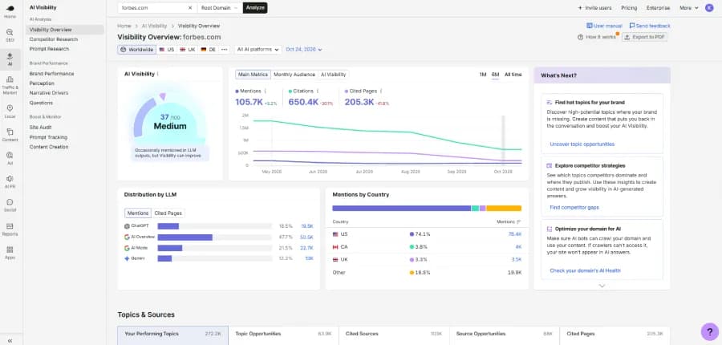Open Topic Opportunities tab
Screen dimensions: 722x345
pos(283,334)
